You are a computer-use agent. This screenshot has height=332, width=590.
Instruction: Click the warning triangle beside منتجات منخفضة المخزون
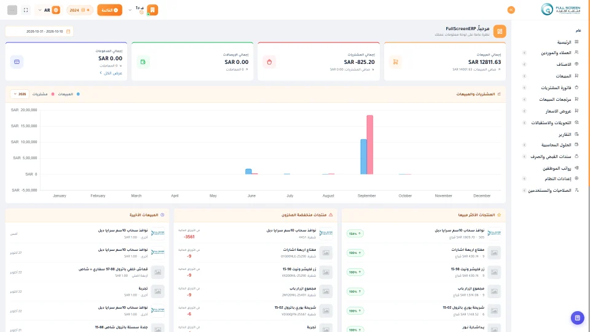coord(331,215)
